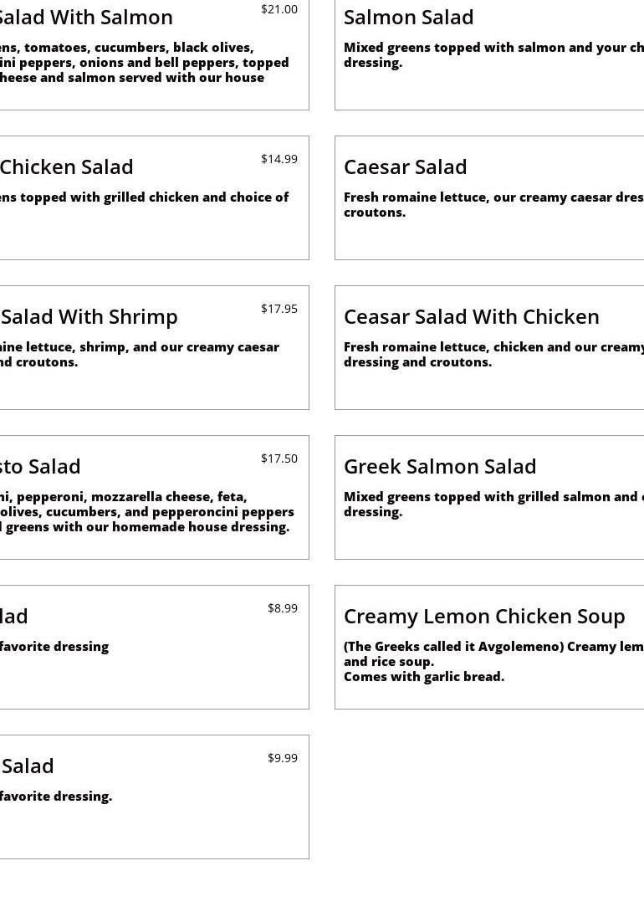Open Ceasar Salad With Chicken item
The height and width of the screenshot is (912, 644).
coord(471,317)
